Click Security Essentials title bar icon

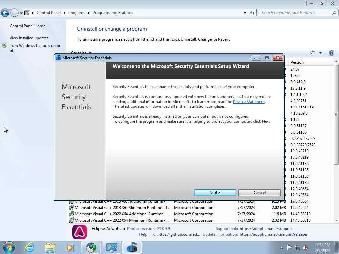pos(58,58)
